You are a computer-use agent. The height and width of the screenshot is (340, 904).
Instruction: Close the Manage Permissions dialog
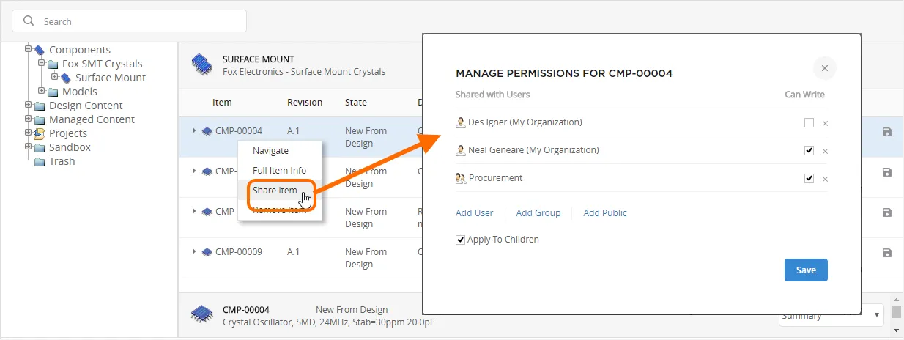824,68
